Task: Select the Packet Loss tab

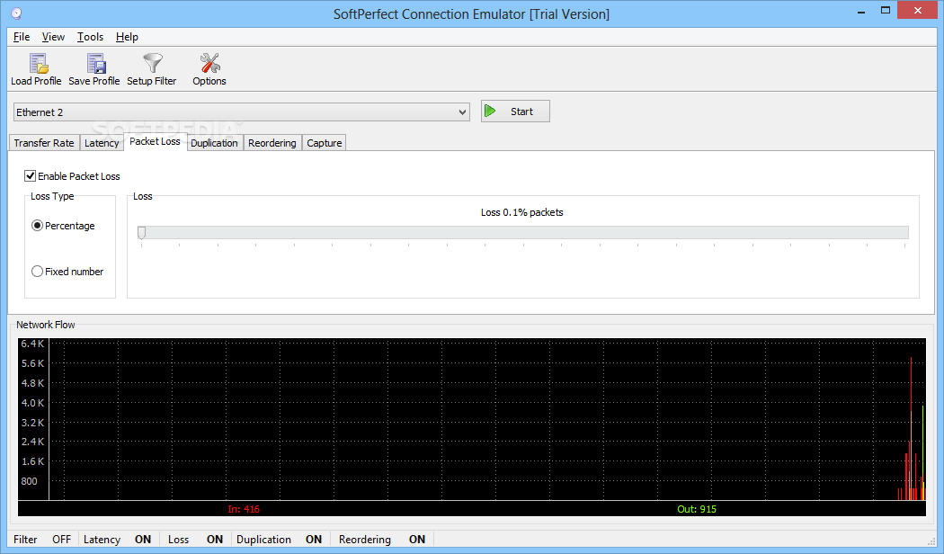Action: tap(155, 141)
